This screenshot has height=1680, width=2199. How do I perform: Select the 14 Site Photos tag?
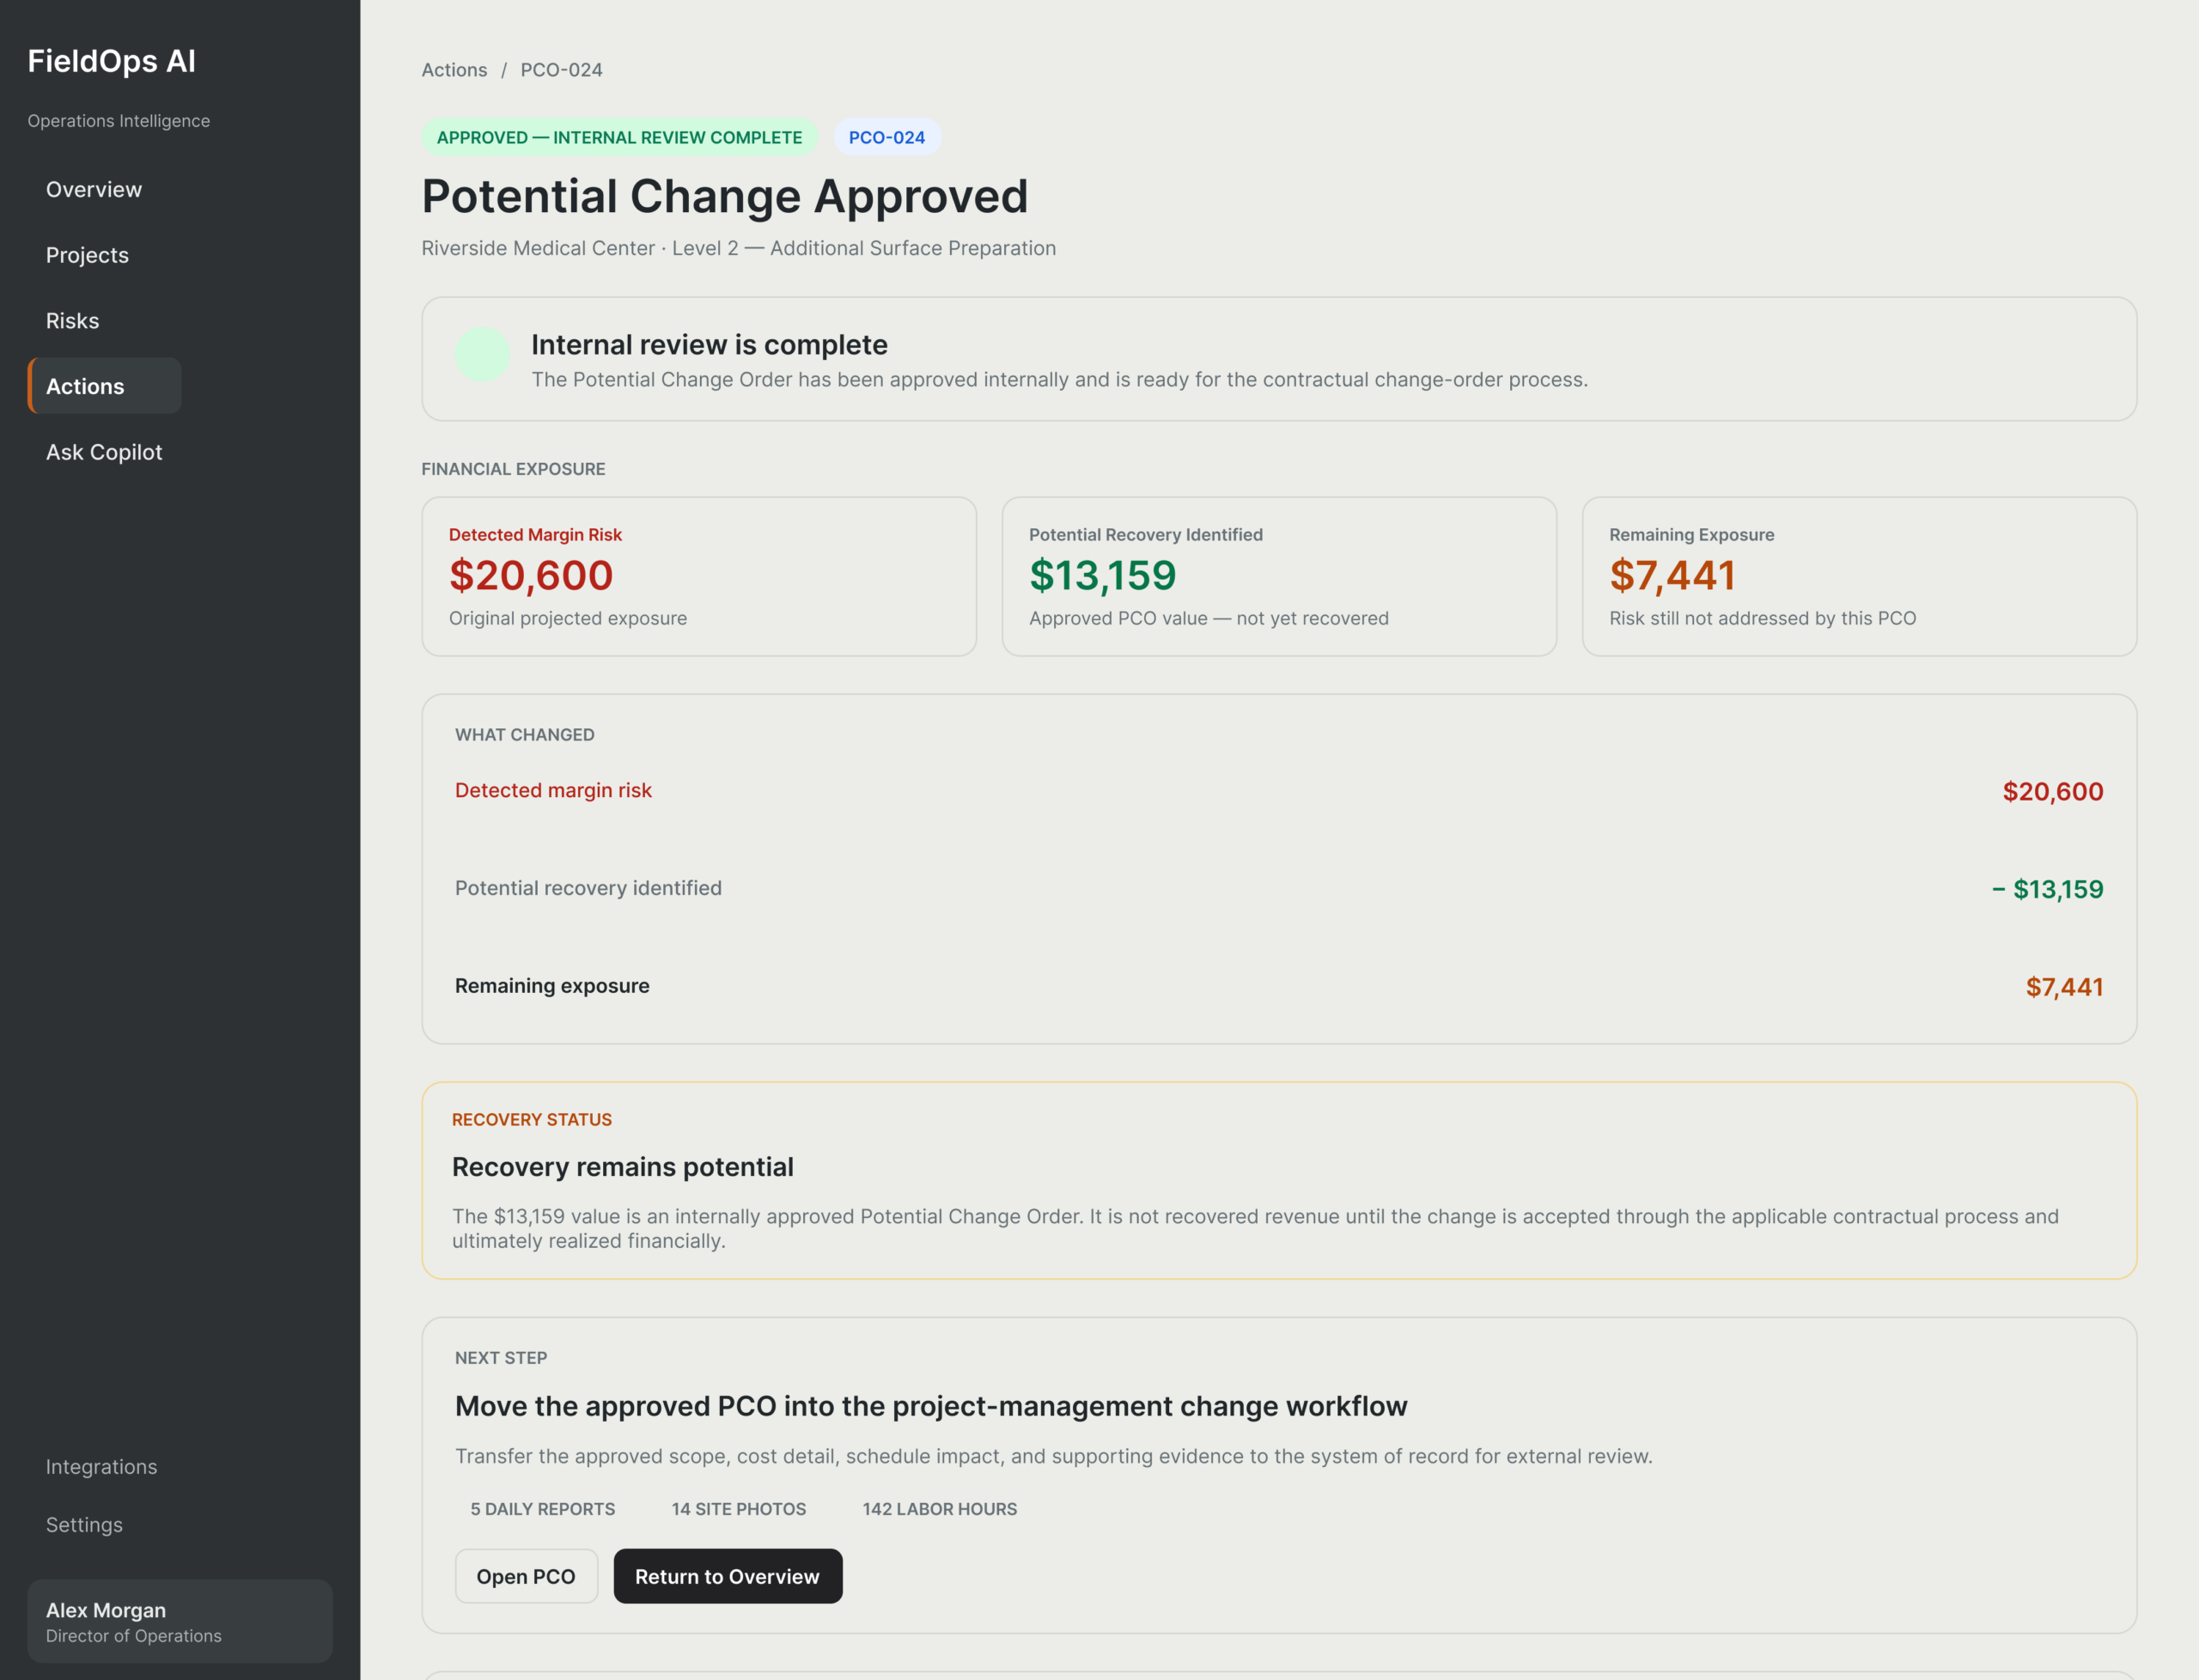pyautogui.click(x=739, y=1509)
